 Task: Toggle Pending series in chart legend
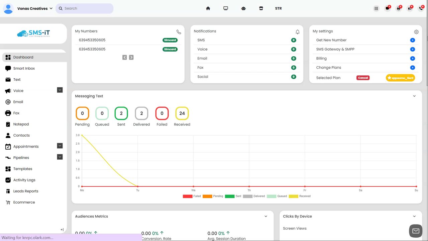(x=213, y=196)
